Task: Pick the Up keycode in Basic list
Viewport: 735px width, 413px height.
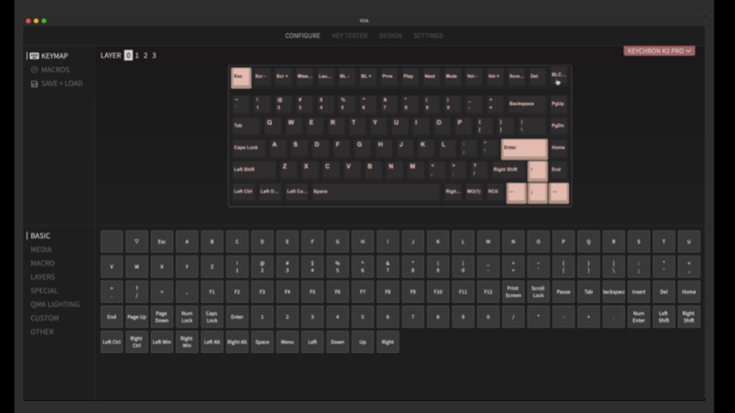Action: pos(362,342)
